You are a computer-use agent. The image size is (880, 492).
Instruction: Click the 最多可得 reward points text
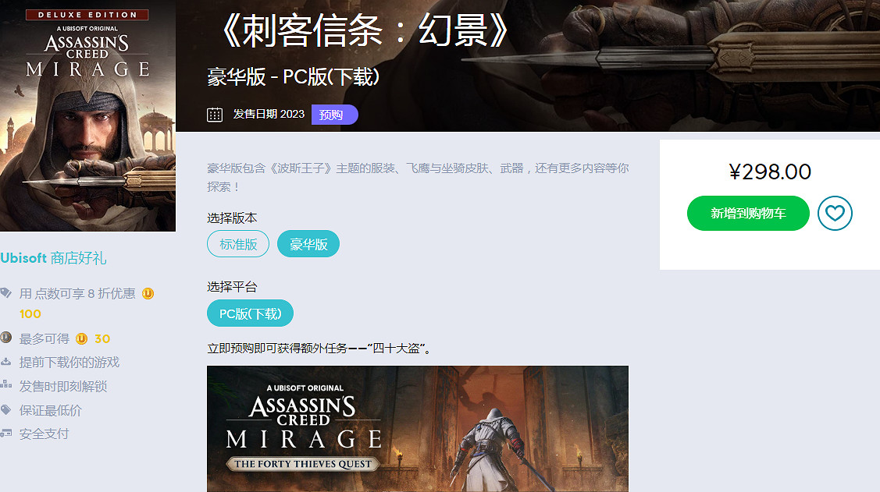(45, 338)
